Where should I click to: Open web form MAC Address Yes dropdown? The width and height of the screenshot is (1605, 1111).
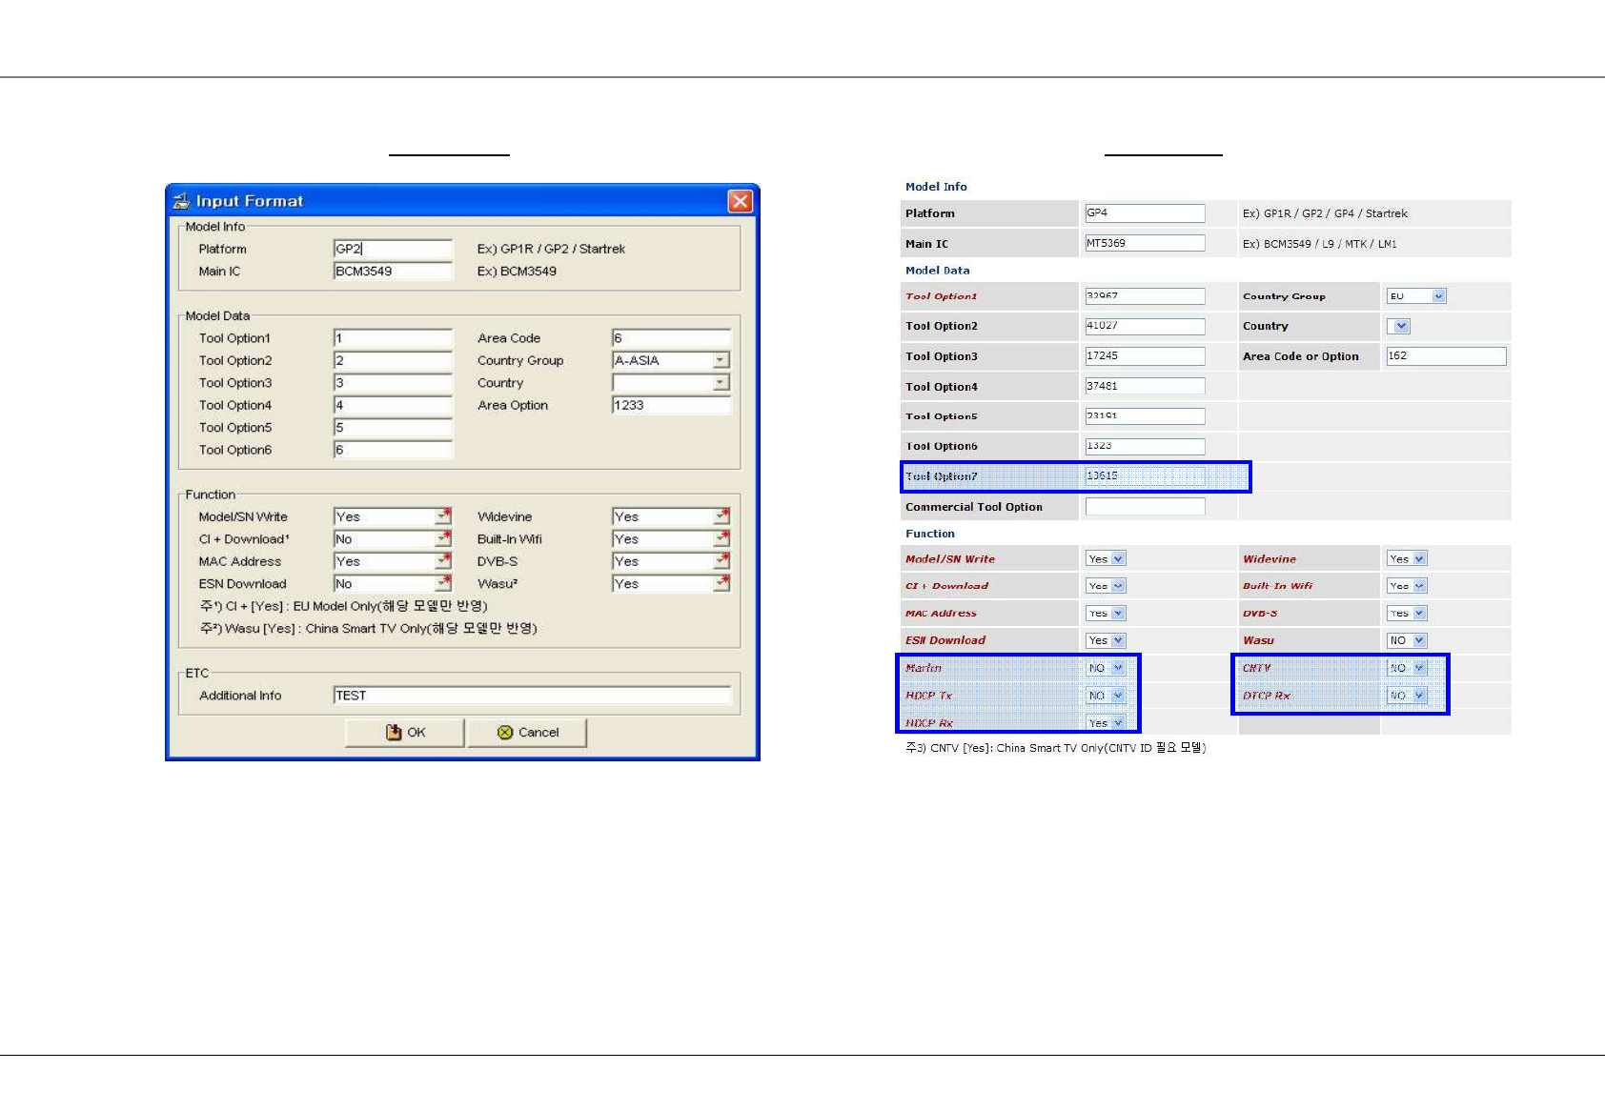[x=1106, y=614]
